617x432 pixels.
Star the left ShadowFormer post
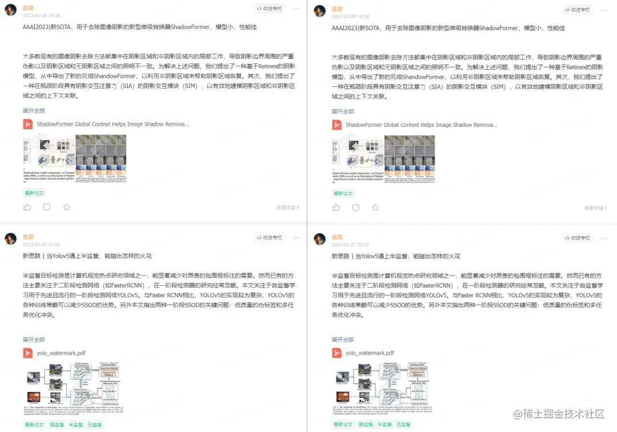click(67, 207)
